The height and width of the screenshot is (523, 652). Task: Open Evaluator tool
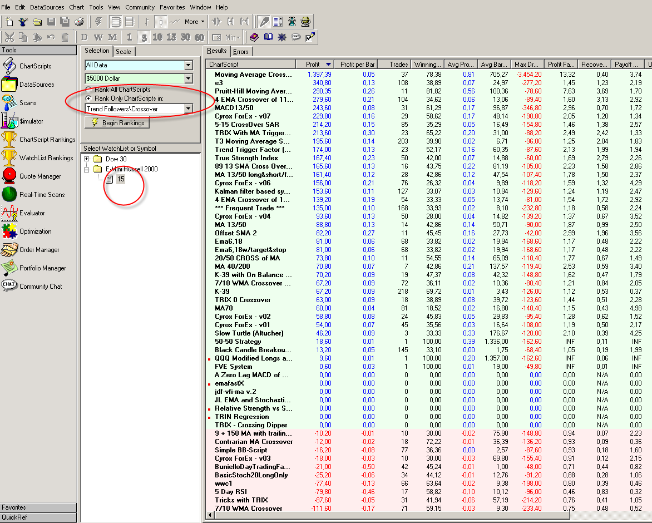23,213
